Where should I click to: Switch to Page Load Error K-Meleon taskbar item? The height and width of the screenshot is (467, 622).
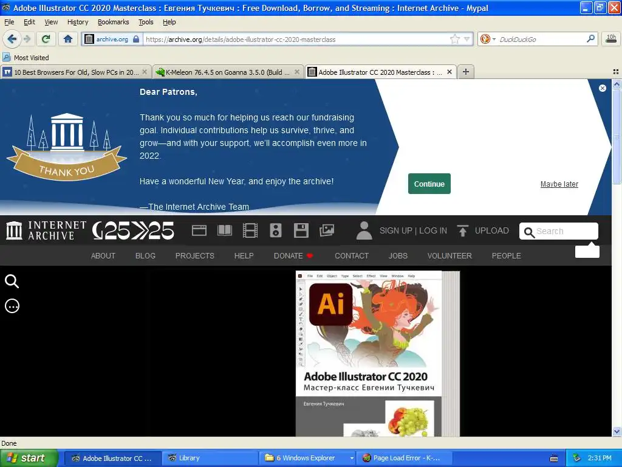(404, 458)
